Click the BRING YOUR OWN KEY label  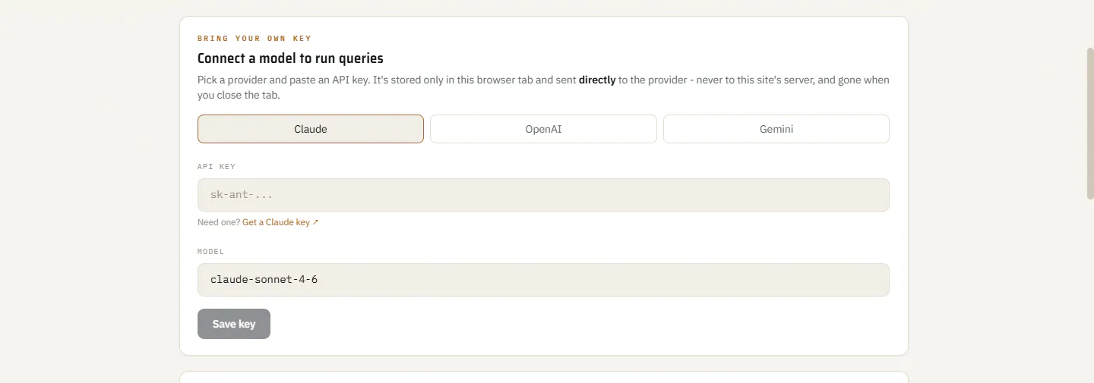coord(255,38)
